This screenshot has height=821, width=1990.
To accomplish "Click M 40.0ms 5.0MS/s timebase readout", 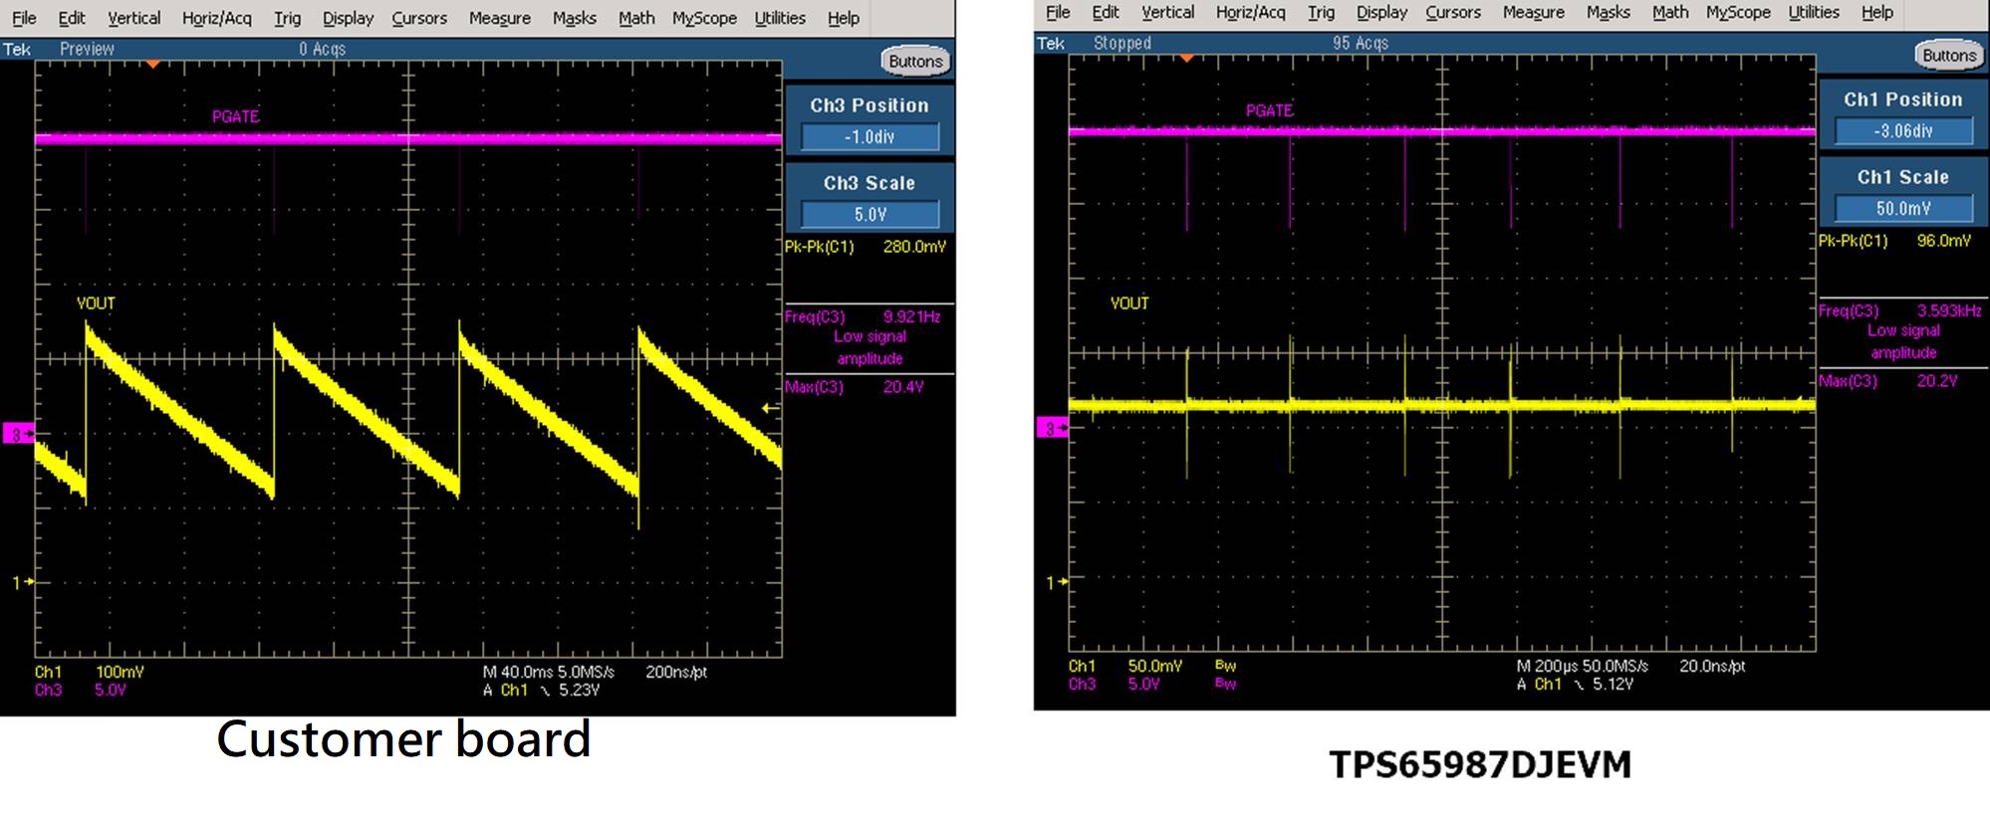I will point(549,673).
